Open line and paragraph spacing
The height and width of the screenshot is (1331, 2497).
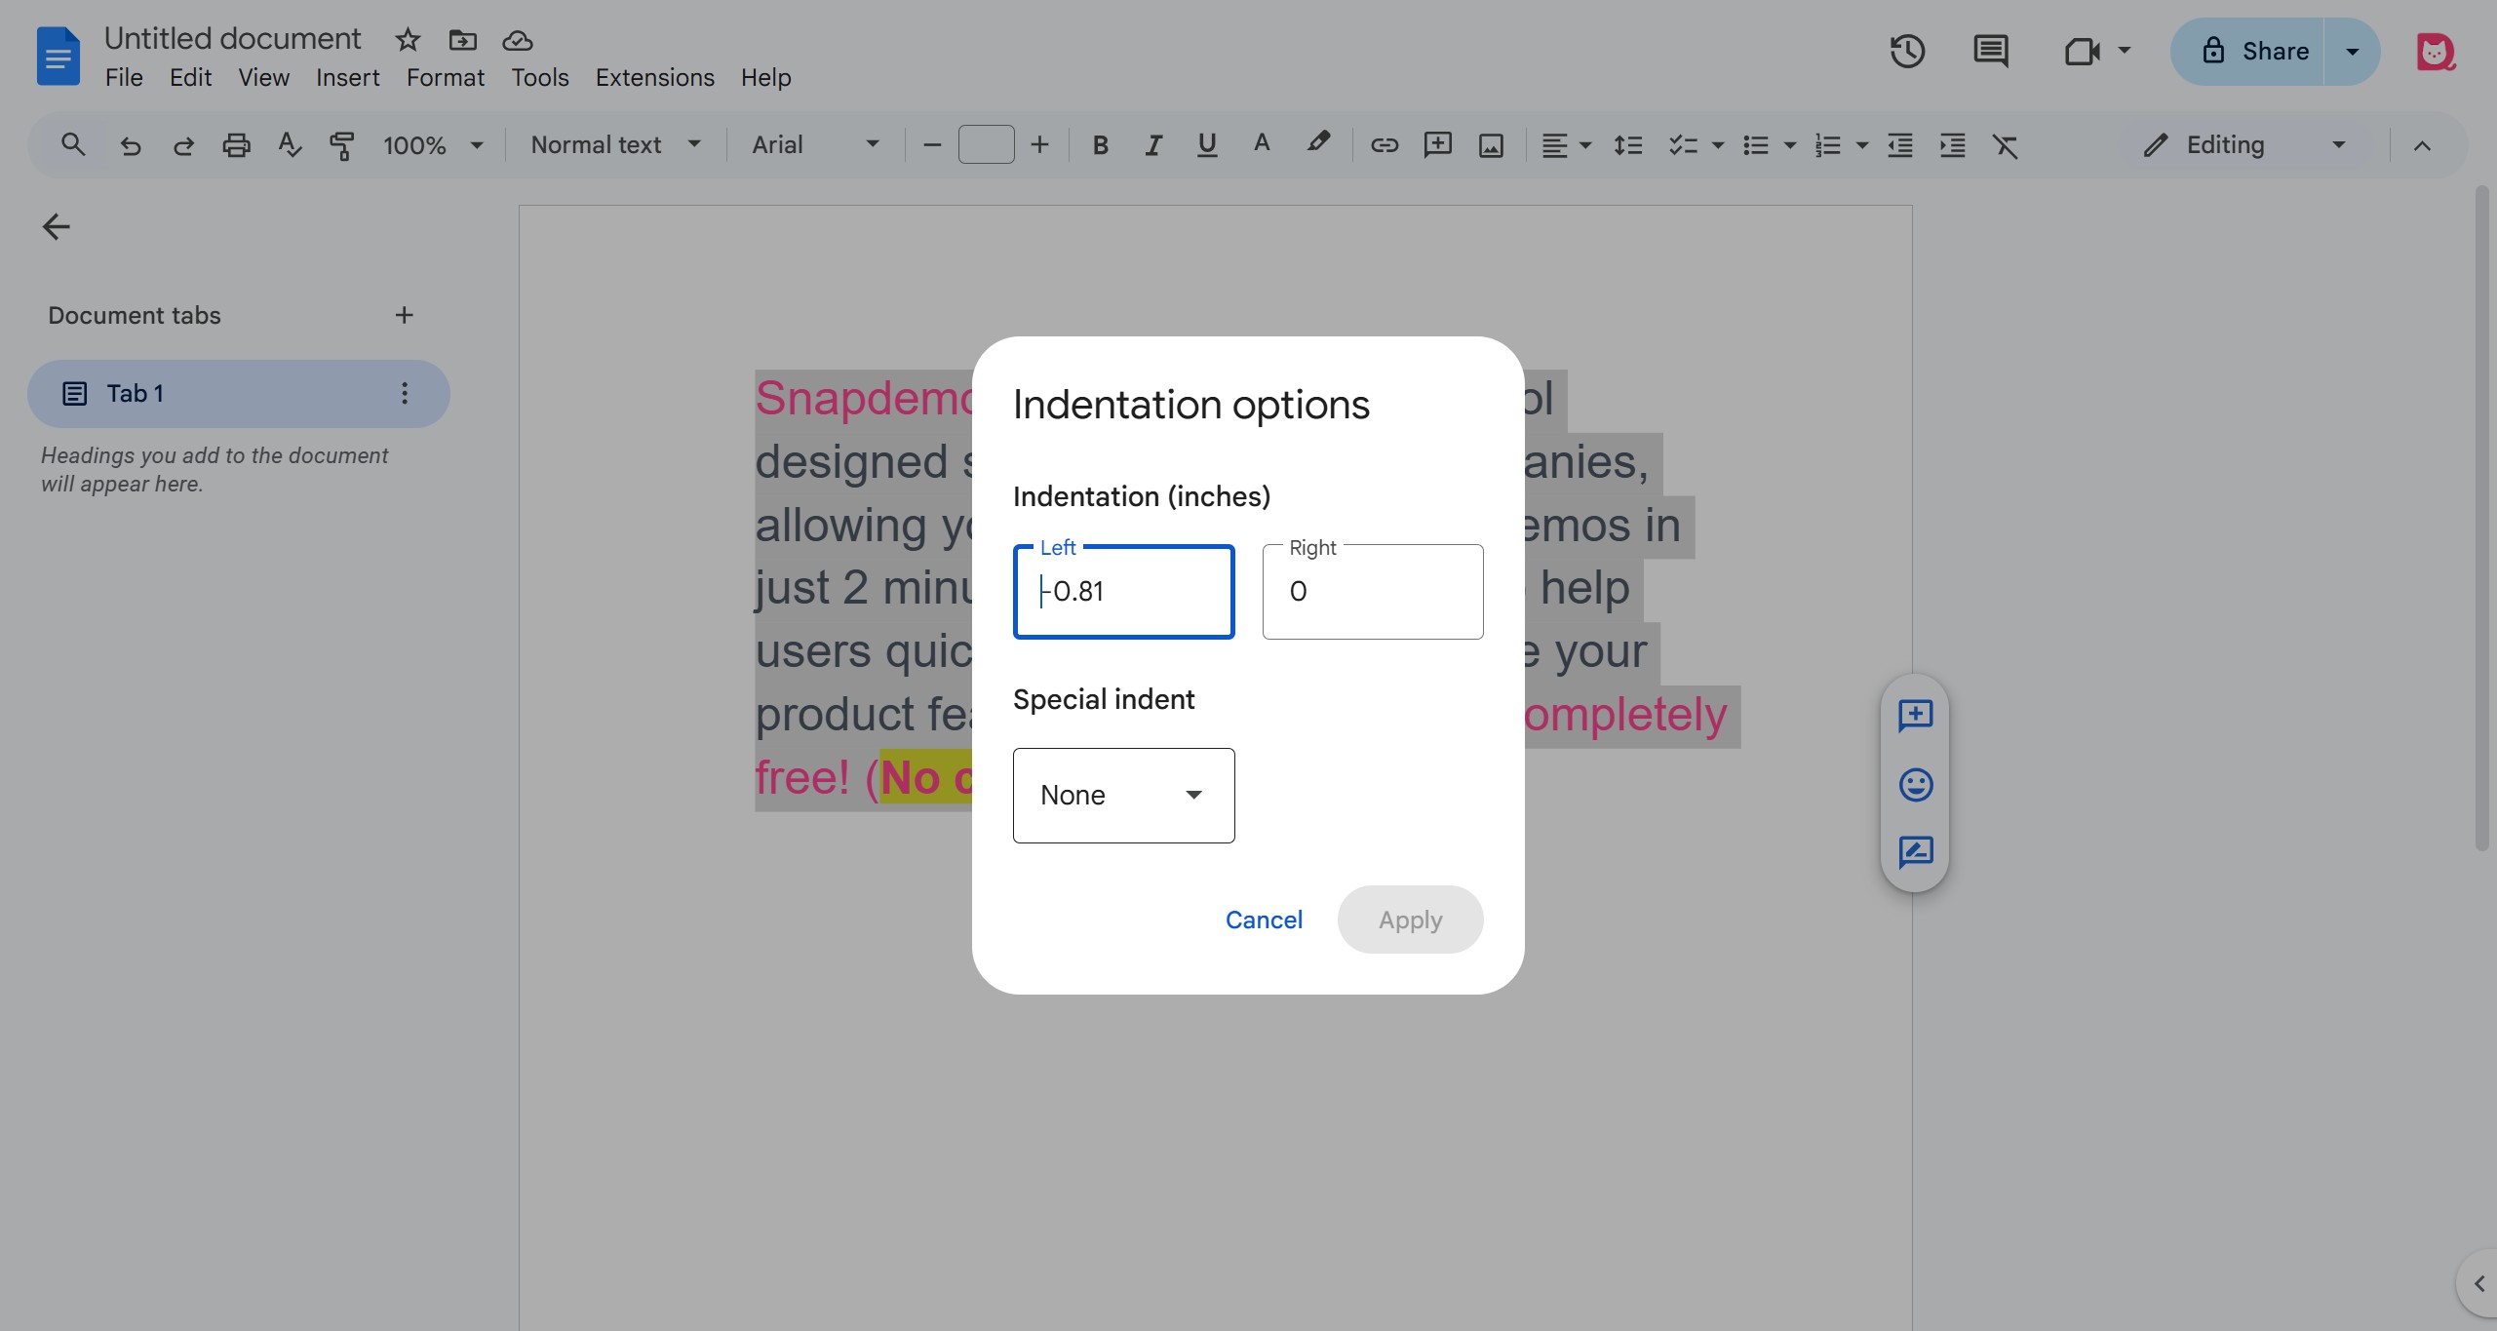pyautogui.click(x=1627, y=145)
